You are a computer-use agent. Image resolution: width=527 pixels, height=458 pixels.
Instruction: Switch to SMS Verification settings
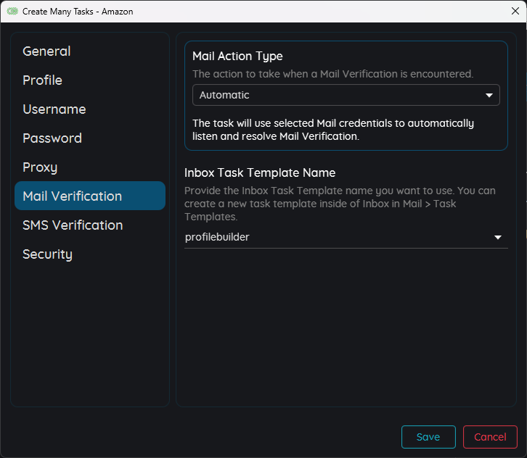coord(73,225)
